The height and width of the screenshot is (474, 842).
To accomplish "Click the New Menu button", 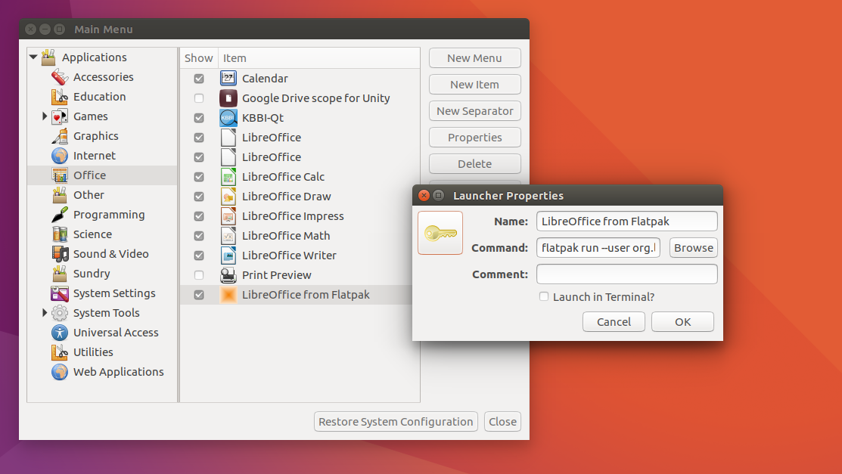I will [474, 58].
